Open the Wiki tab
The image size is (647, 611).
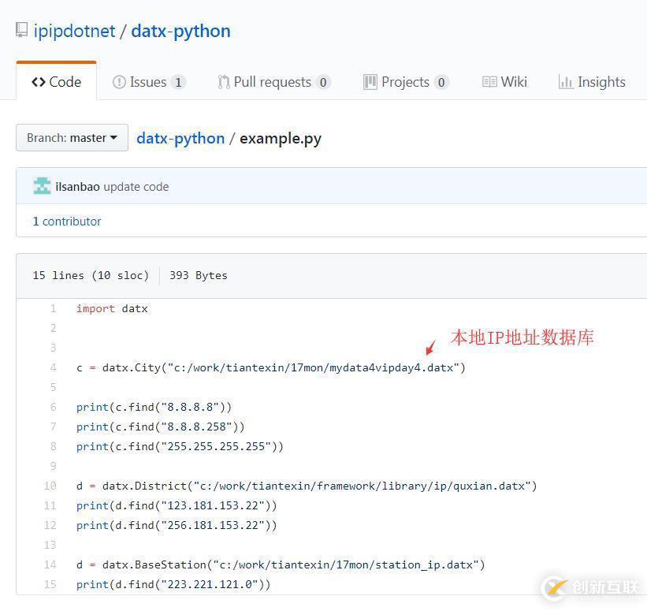[x=504, y=82]
